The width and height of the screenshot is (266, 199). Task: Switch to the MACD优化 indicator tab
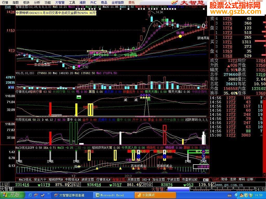(x=25, y=179)
